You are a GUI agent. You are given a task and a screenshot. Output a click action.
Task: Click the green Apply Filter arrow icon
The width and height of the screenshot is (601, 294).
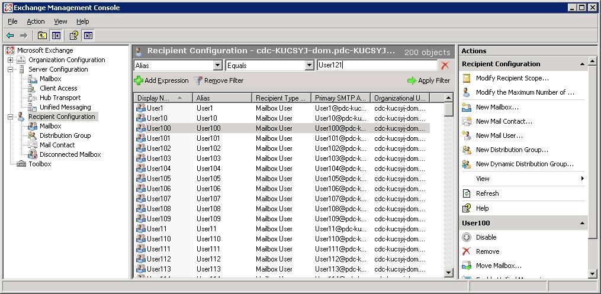[412, 80]
